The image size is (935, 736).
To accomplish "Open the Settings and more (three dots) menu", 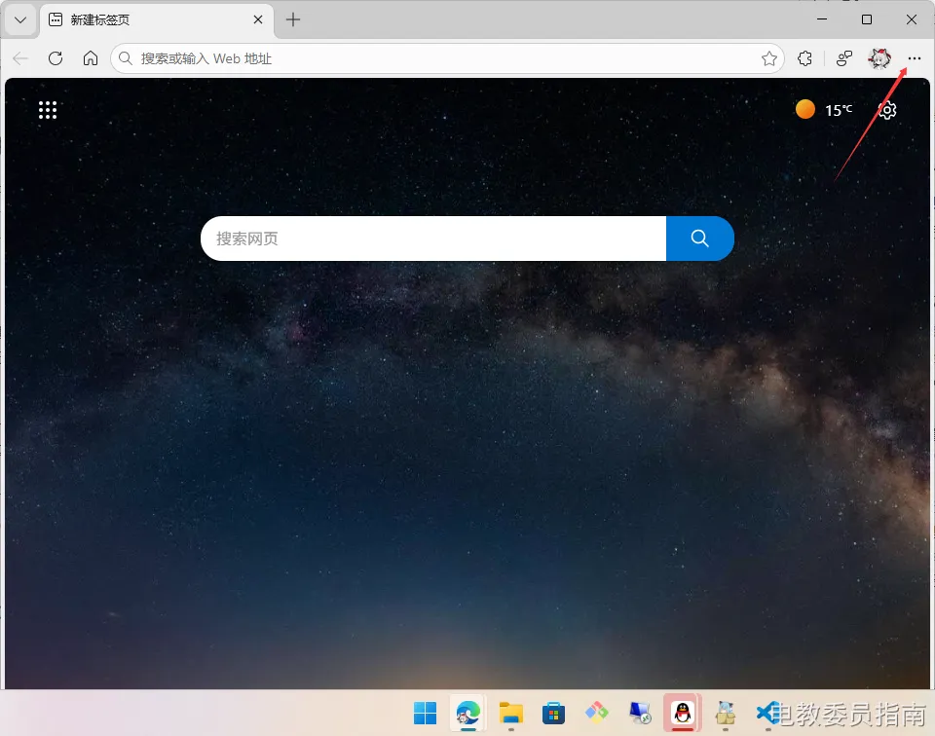I will (x=914, y=58).
